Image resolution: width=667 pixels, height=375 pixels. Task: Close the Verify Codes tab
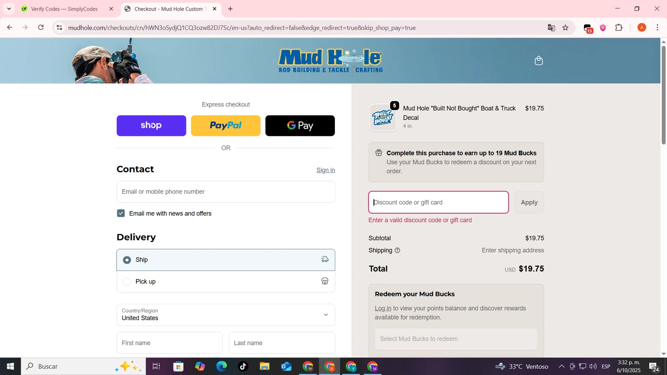coord(111,9)
